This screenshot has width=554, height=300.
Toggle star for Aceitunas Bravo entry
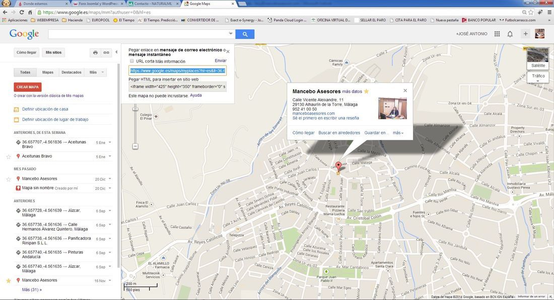[9, 157]
